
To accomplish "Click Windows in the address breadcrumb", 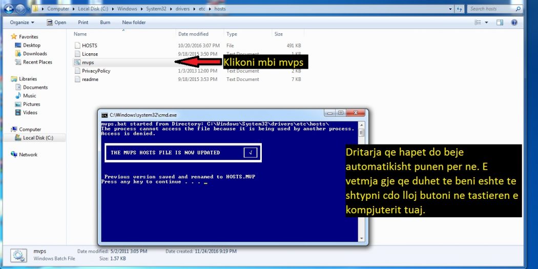I will (128, 9).
